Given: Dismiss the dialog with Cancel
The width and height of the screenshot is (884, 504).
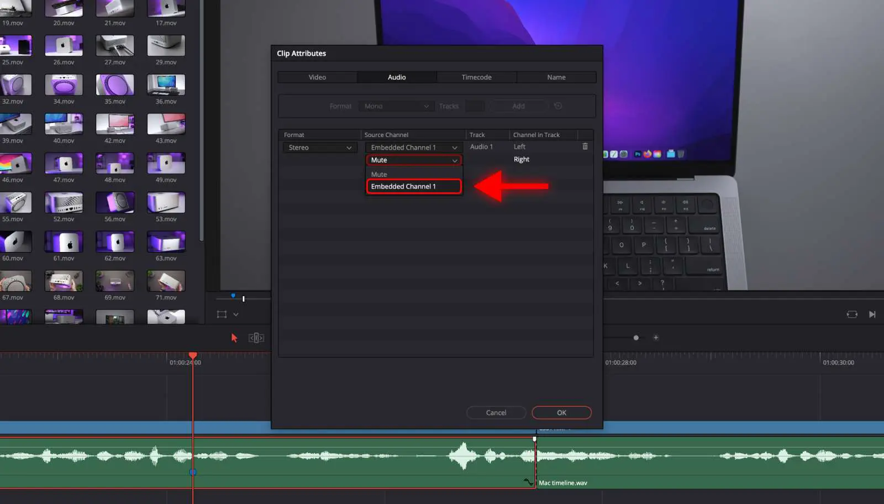Looking at the screenshot, I should tap(496, 412).
